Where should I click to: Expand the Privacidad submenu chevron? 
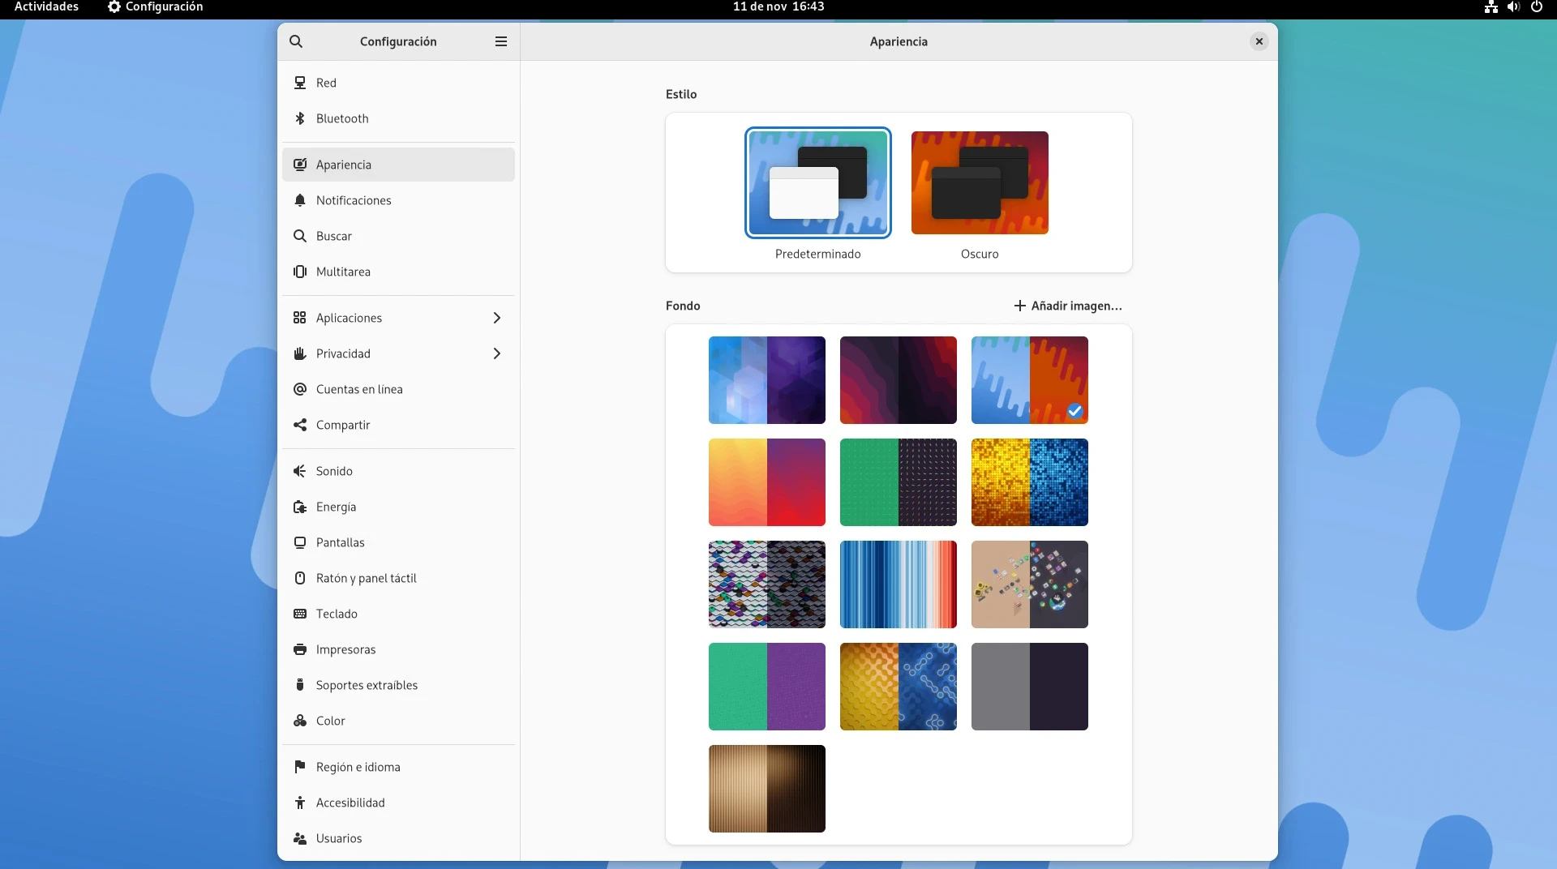[496, 353]
